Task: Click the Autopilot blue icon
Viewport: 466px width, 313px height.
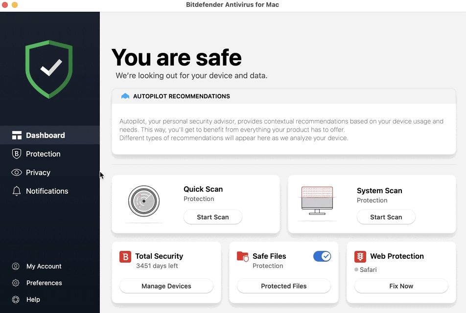Action: click(125, 96)
